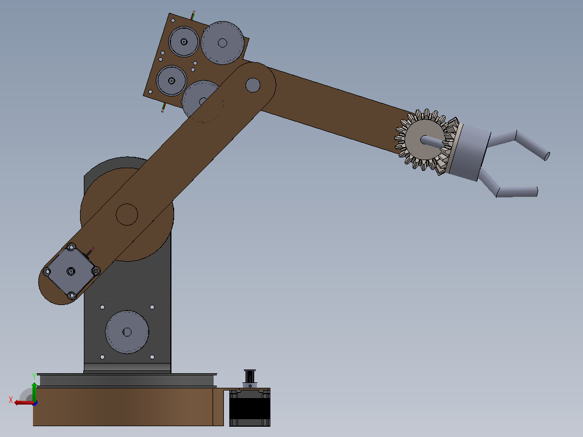Select the brown forearm link
This screenshot has height=437, width=583.
pos(335,111)
